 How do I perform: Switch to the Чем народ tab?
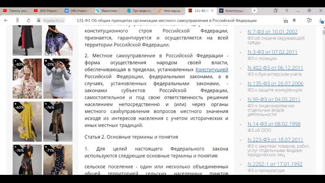coord(170,11)
